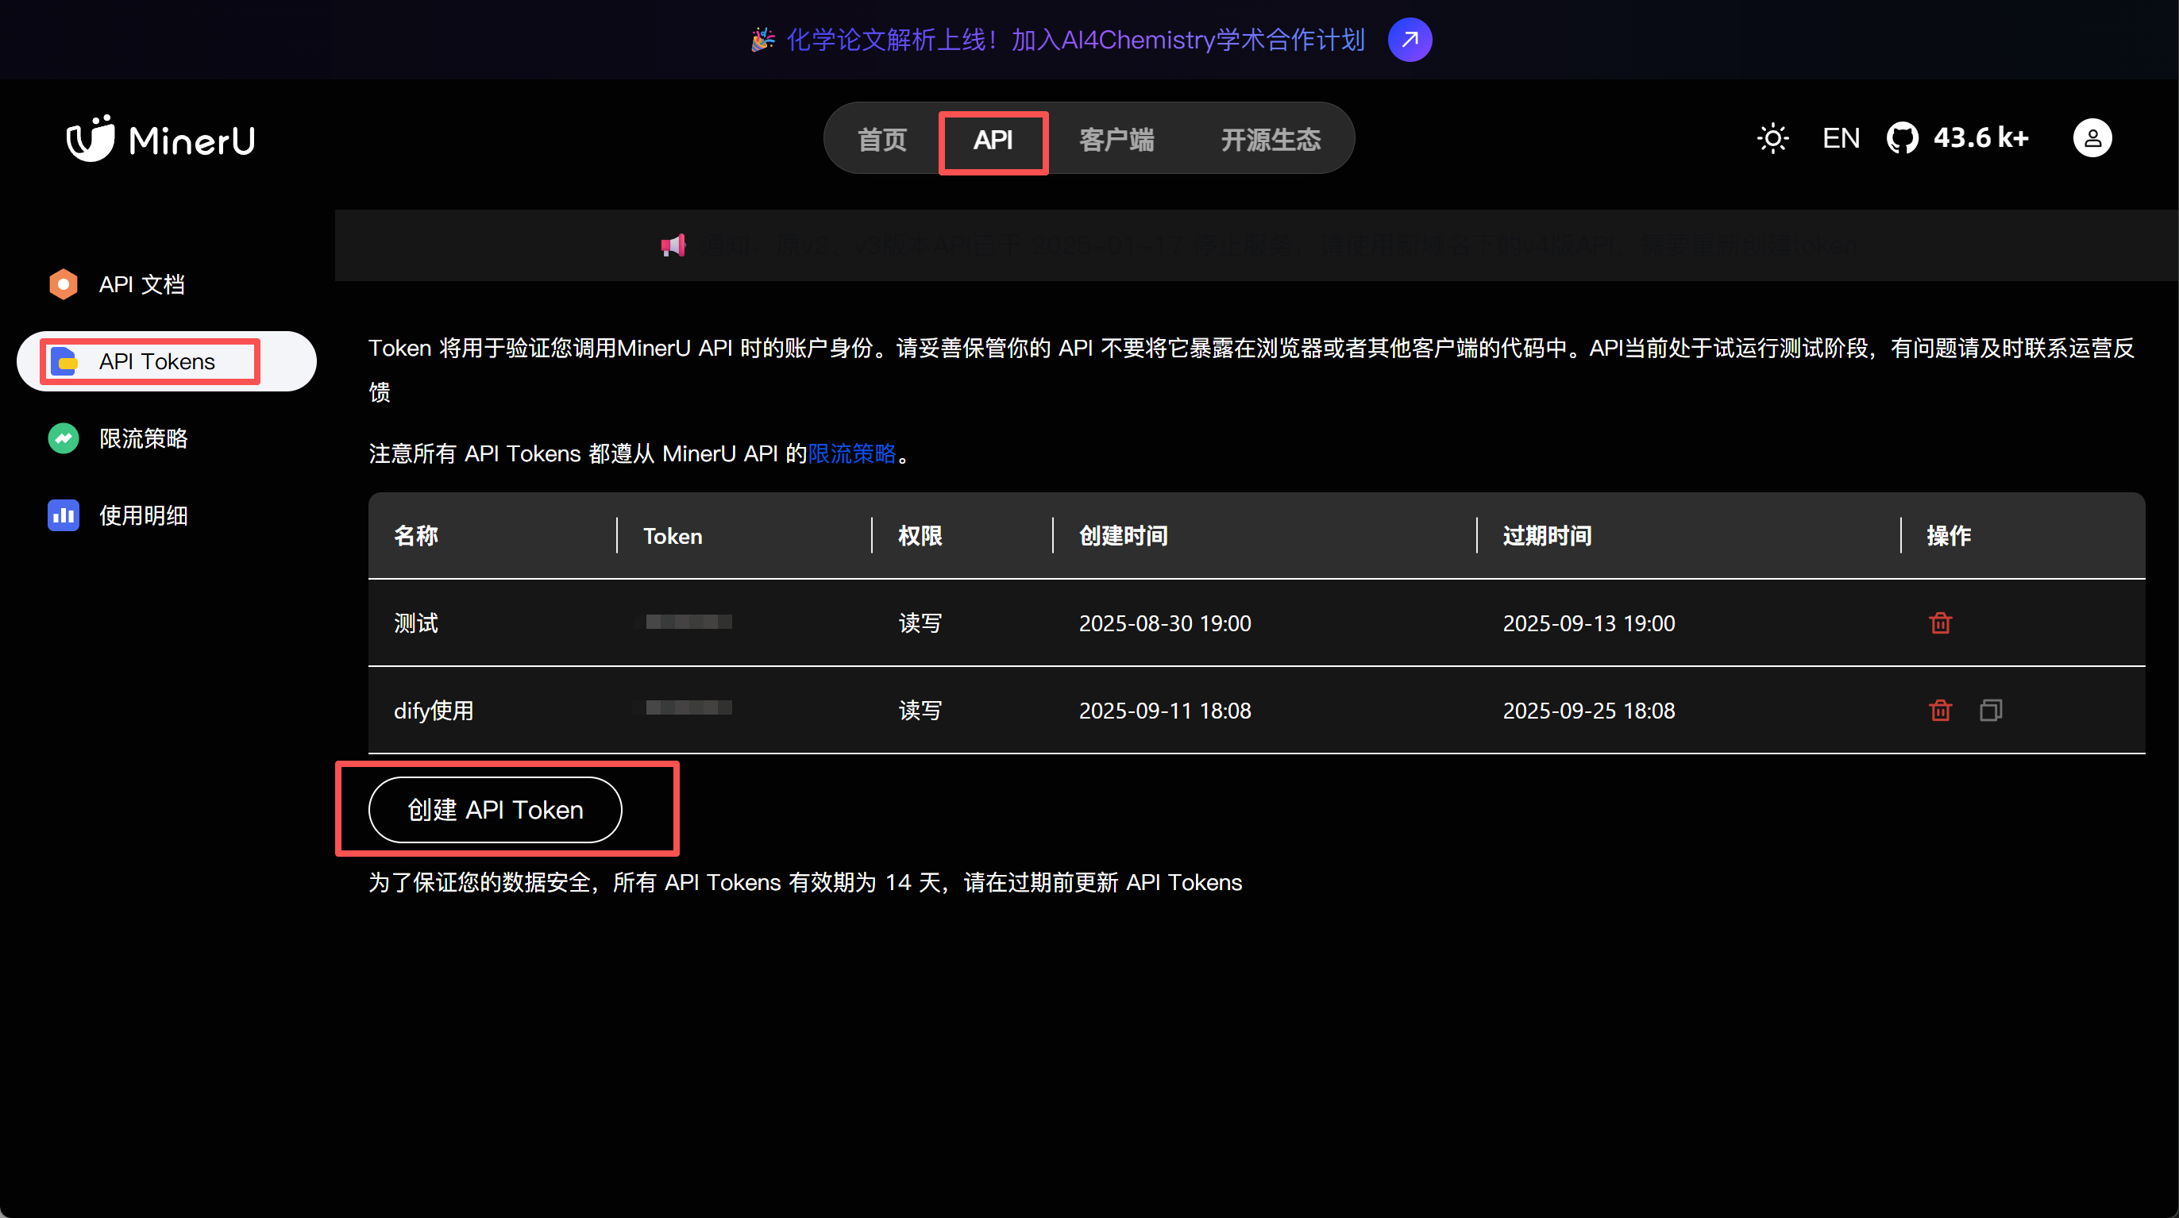Click the masked token in dify使用 row
This screenshot has width=2179, height=1218.
pos(688,707)
